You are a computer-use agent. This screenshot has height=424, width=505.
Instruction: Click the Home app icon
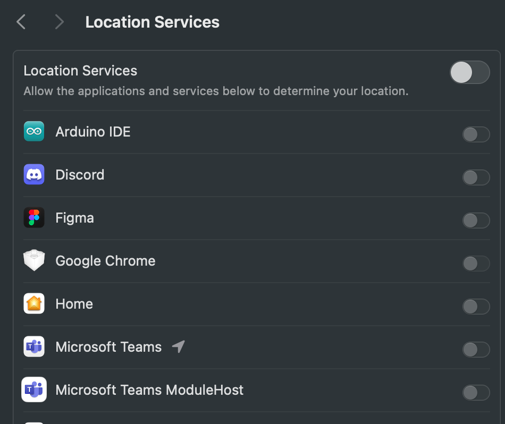(x=34, y=304)
